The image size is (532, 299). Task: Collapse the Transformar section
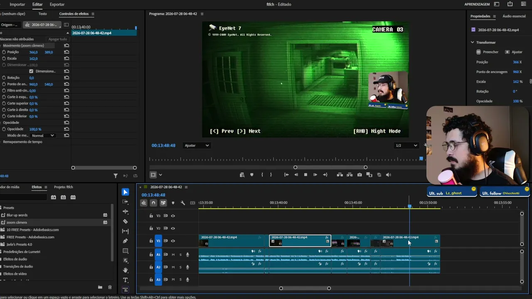472,42
